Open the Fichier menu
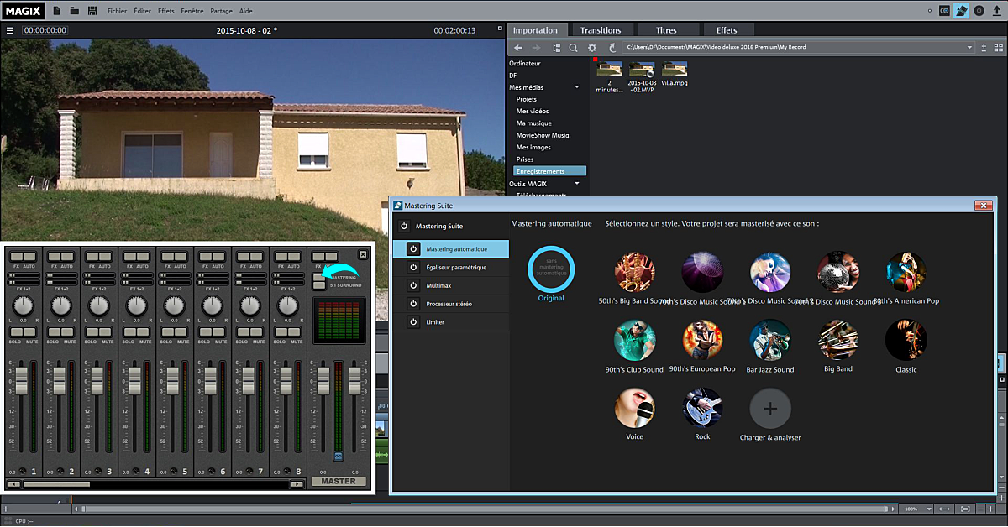The height and width of the screenshot is (527, 1008). [118, 12]
